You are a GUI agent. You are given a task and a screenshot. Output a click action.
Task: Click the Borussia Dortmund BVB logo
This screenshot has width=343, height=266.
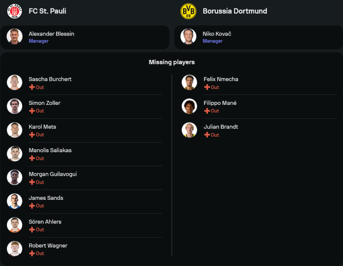tap(188, 11)
